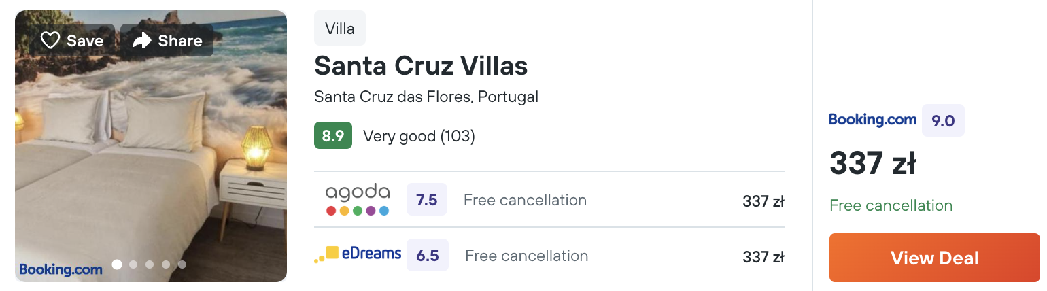Go to the last photo carousel dot

click(x=182, y=264)
